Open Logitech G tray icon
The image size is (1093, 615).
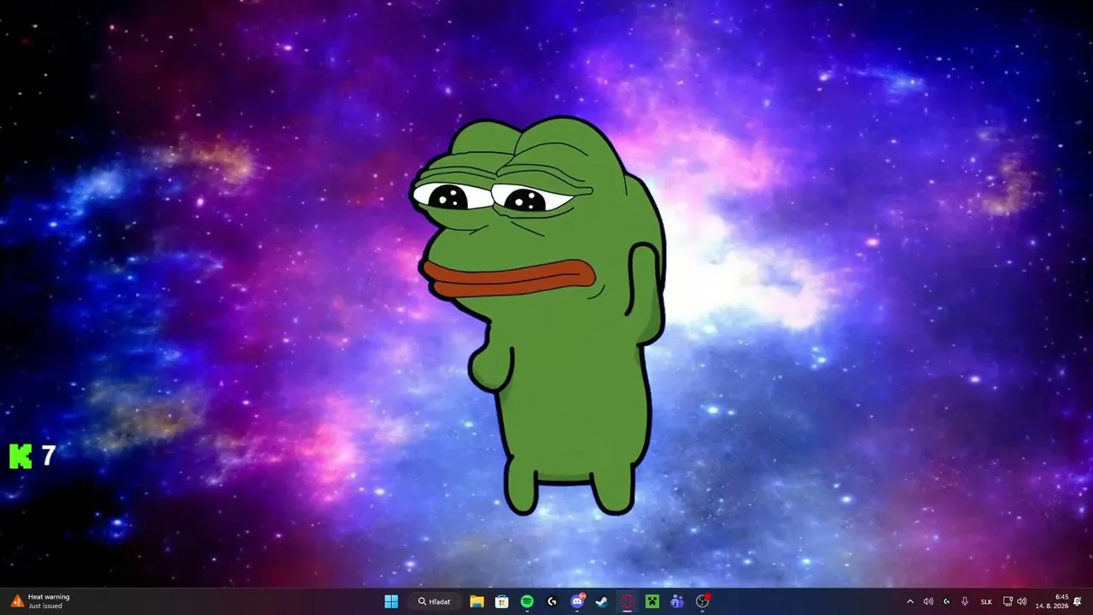coord(946,601)
